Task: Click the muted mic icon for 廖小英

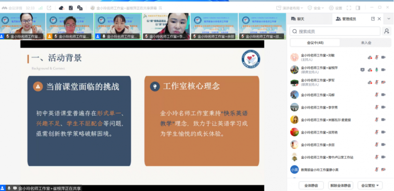Action: tap(376, 170)
